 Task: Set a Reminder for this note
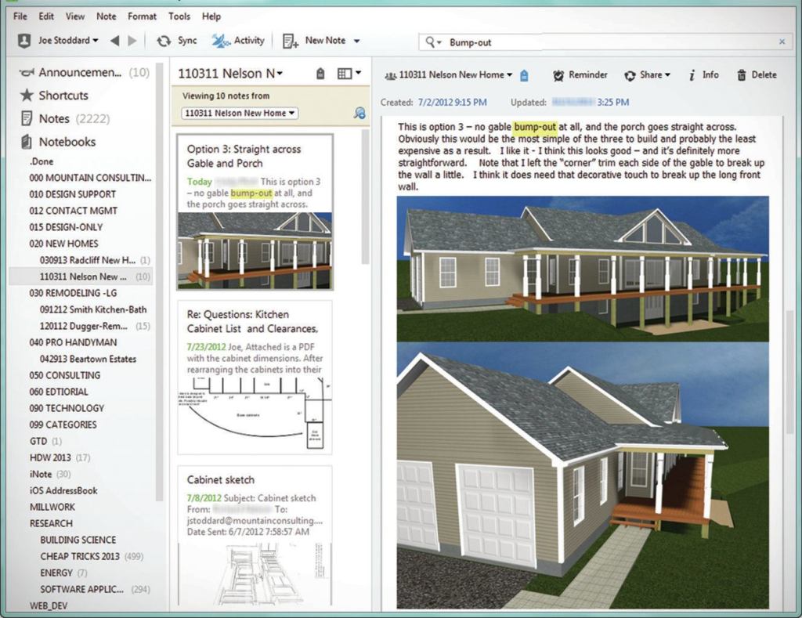tap(580, 75)
